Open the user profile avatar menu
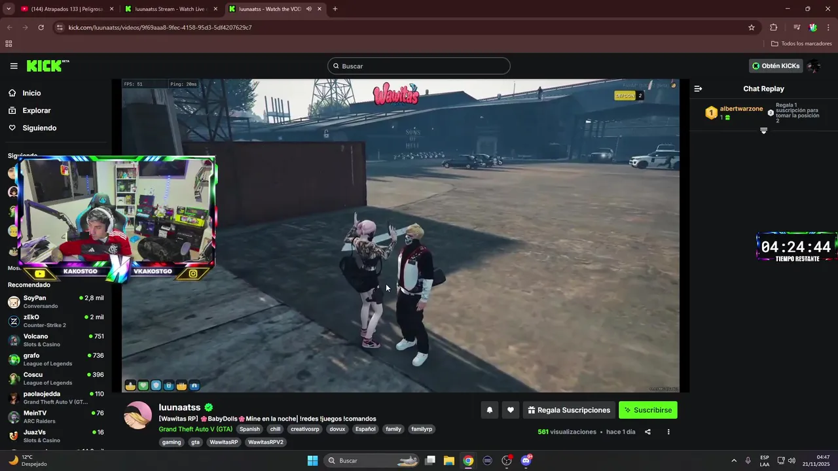Image resolution: width=838 pixels, height=471 pixels. (814, 66)
